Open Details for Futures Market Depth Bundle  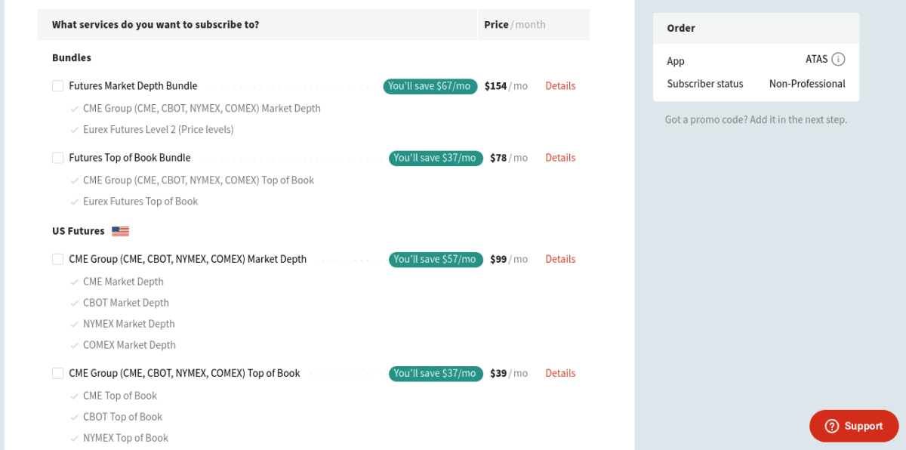560,85
